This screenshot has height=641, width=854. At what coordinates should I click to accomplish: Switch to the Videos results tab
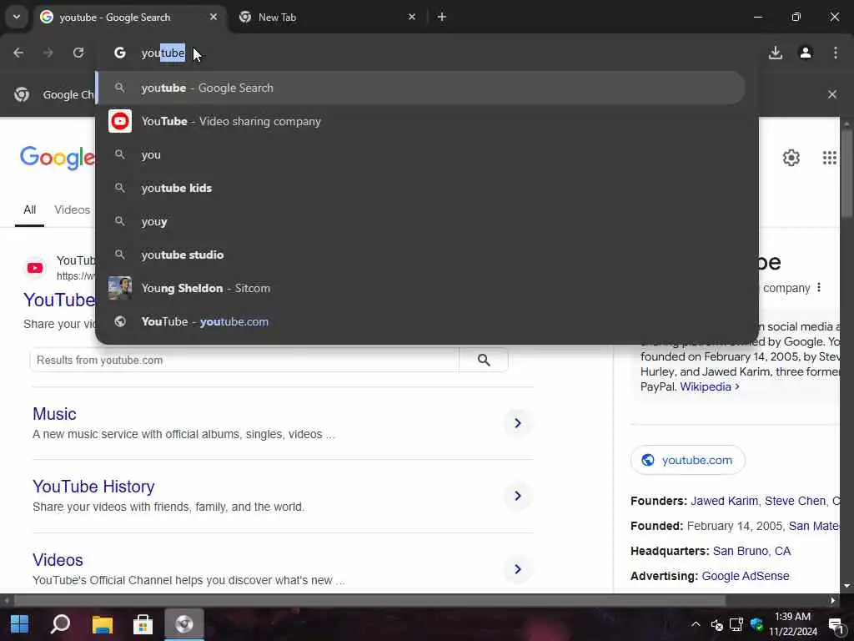click(x=73, y=209)
